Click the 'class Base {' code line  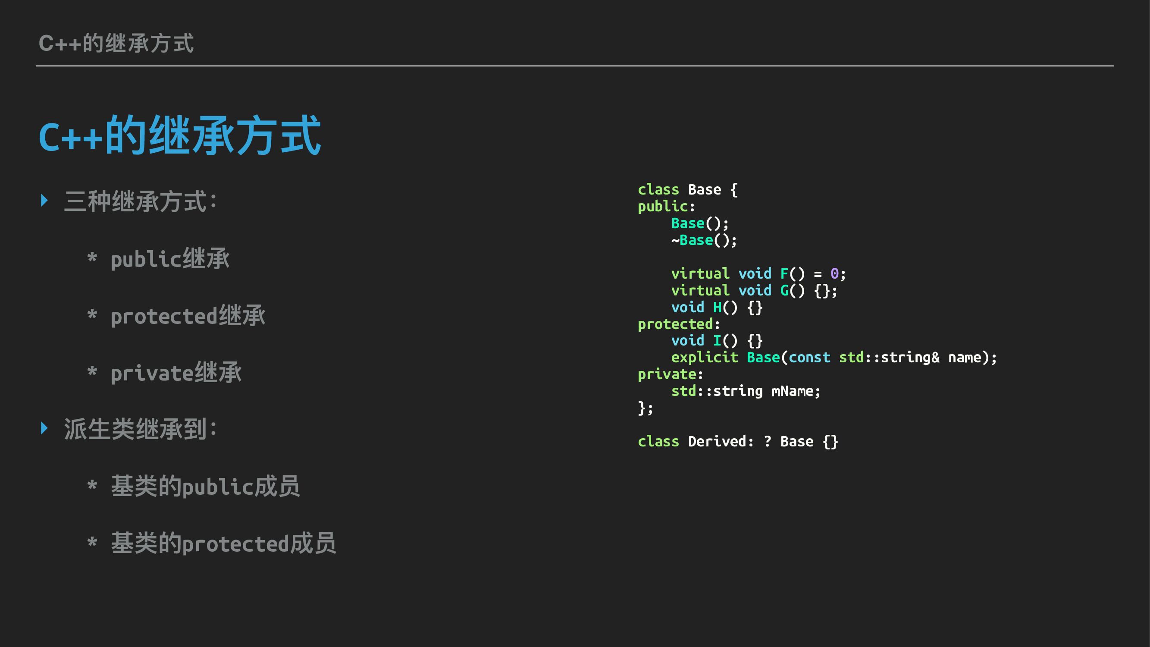687,189
